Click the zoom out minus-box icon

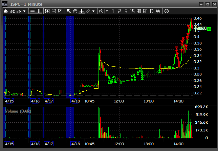[54, 11]
